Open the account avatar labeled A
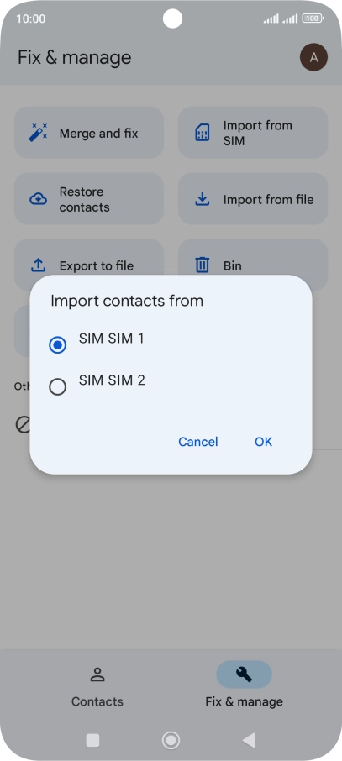 [x=313, y=57]
